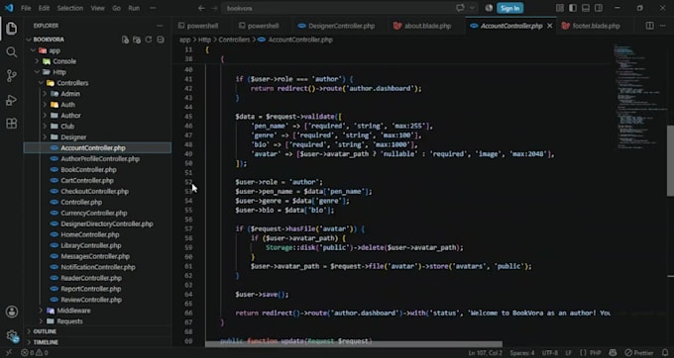Open the Extensions view

(12, 124)
